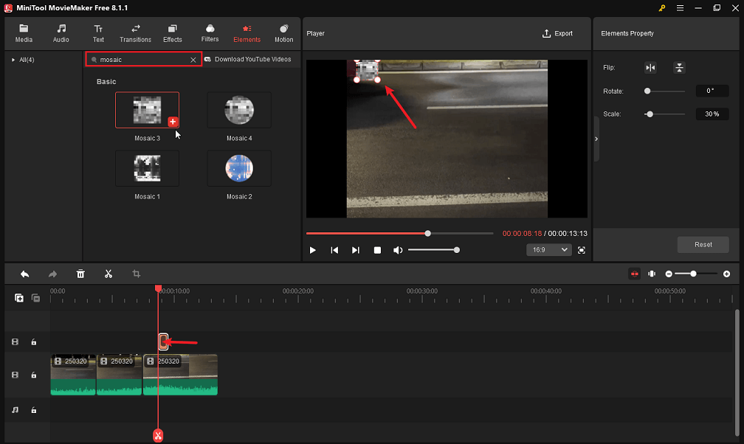The height and width of the screenshot is (444, 744).
Task: Select the first 250320 video clip
Action: pos(73,375)
